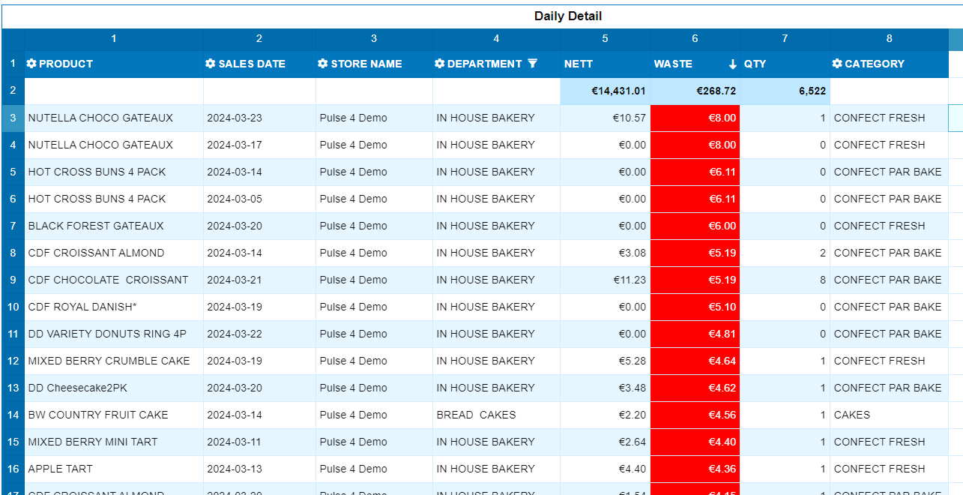
Task: Select row number 14 header
Action: pyautogui.click(x=13, y=415)
